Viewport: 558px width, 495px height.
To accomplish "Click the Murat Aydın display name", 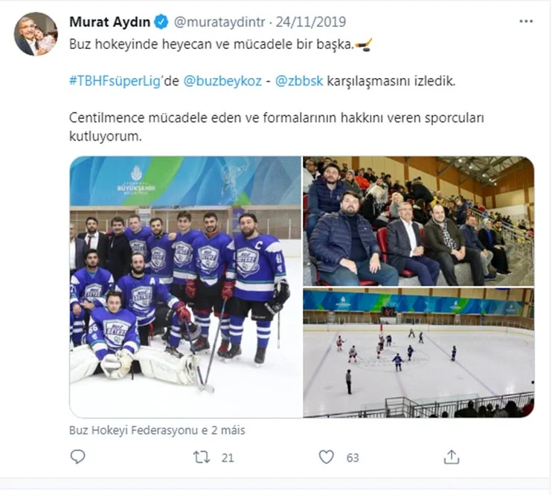I will 110,22.
